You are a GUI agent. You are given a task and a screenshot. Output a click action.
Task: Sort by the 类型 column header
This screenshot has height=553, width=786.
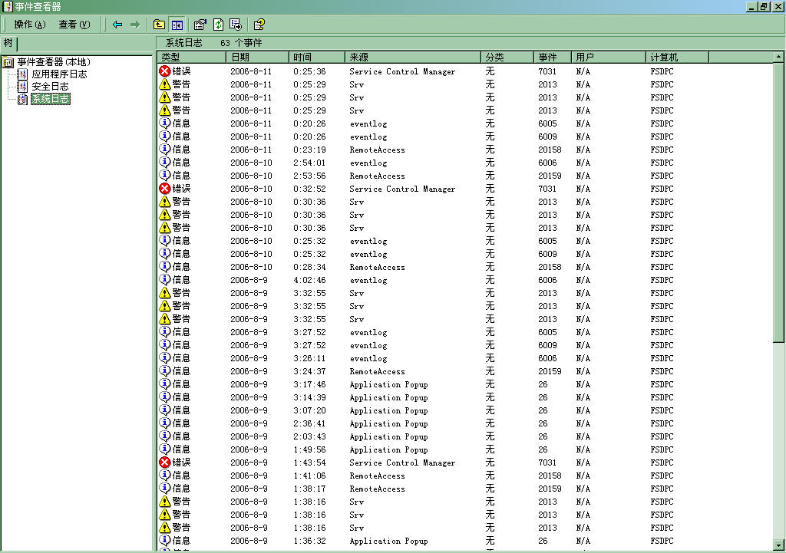coord(190,58)
